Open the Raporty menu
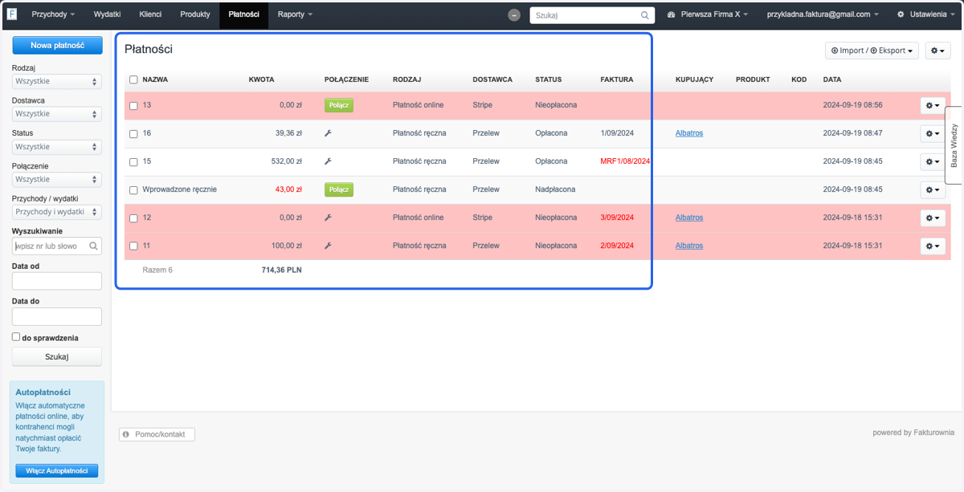 [x=295, y=14]
